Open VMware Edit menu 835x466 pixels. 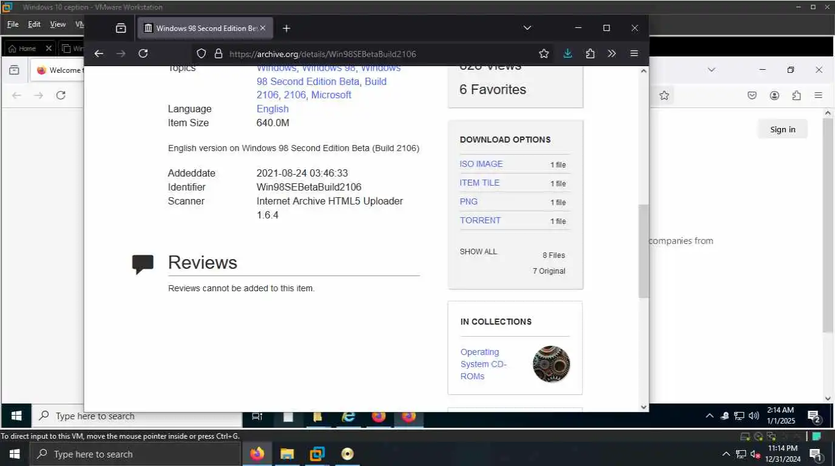pyautogui.click(x=34, y=24)
